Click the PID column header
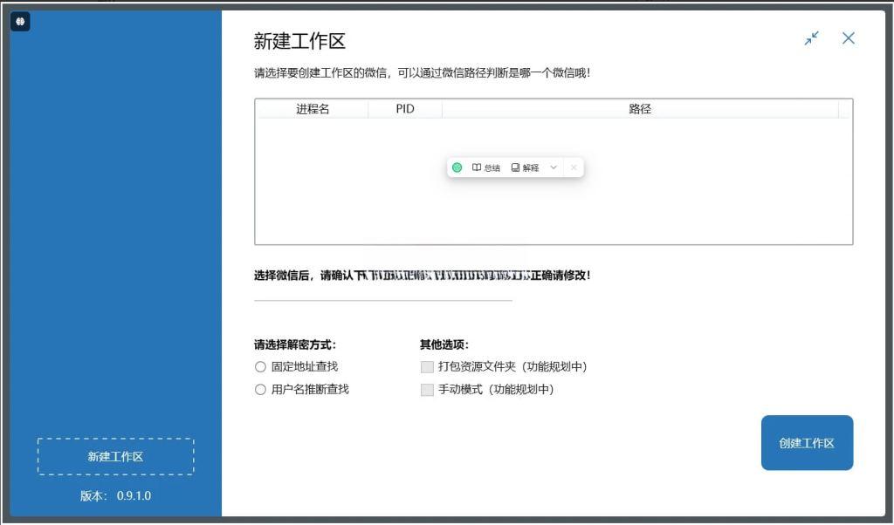 click(x=405, y=109)
